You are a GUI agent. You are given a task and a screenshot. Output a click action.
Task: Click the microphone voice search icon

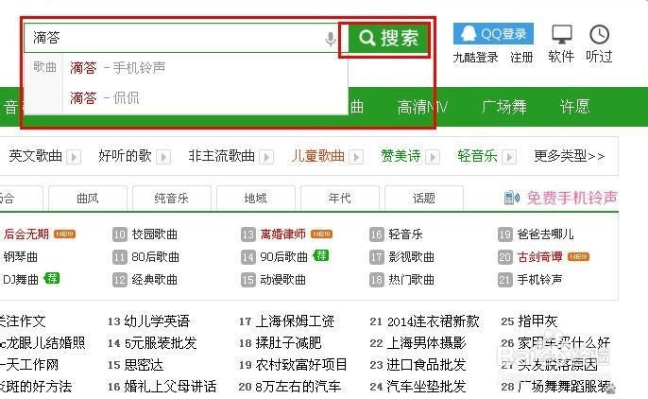pyautogui.click(x=331, y=39)
